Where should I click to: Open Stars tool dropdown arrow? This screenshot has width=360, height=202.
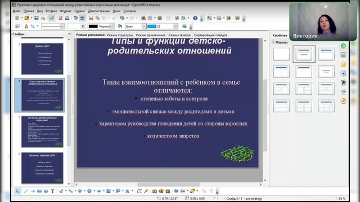(x=132, y=191)
